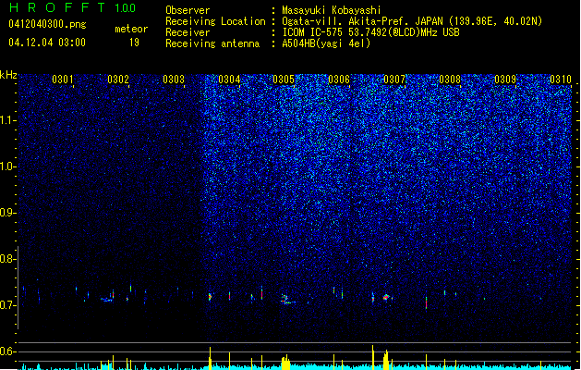
Task: Click observer name Masayuki Kobayashi
Action: (x=332, y=10)
